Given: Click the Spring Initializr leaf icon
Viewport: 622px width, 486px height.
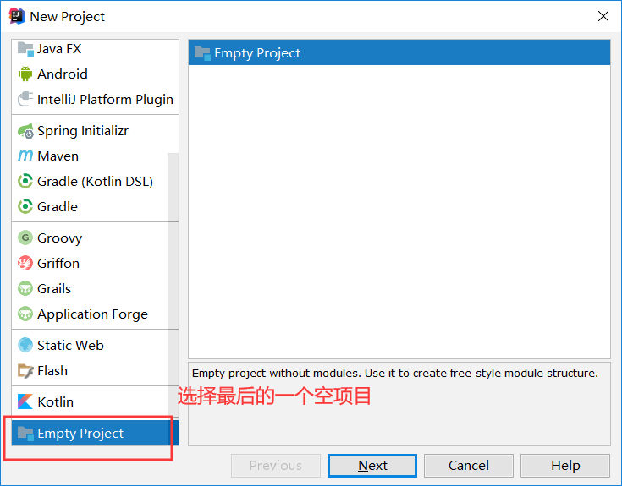Looking at the screenshot, I should [x=25, y=131].
